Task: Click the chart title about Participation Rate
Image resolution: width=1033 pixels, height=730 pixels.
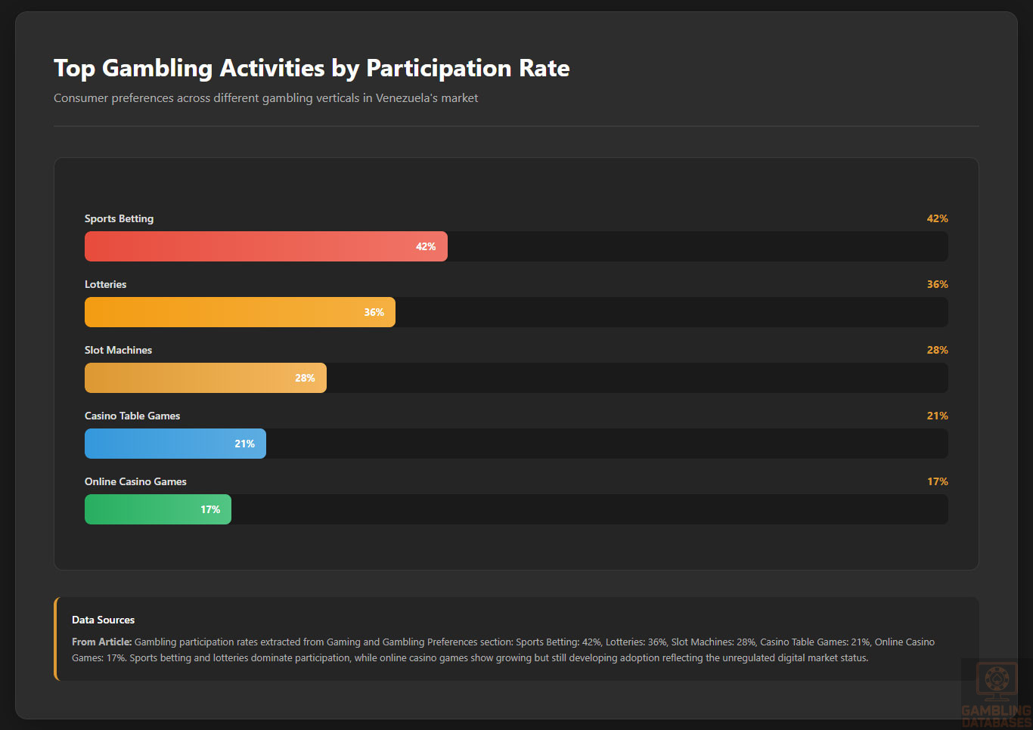Action: pyautogui.click(x=312, y=68)
